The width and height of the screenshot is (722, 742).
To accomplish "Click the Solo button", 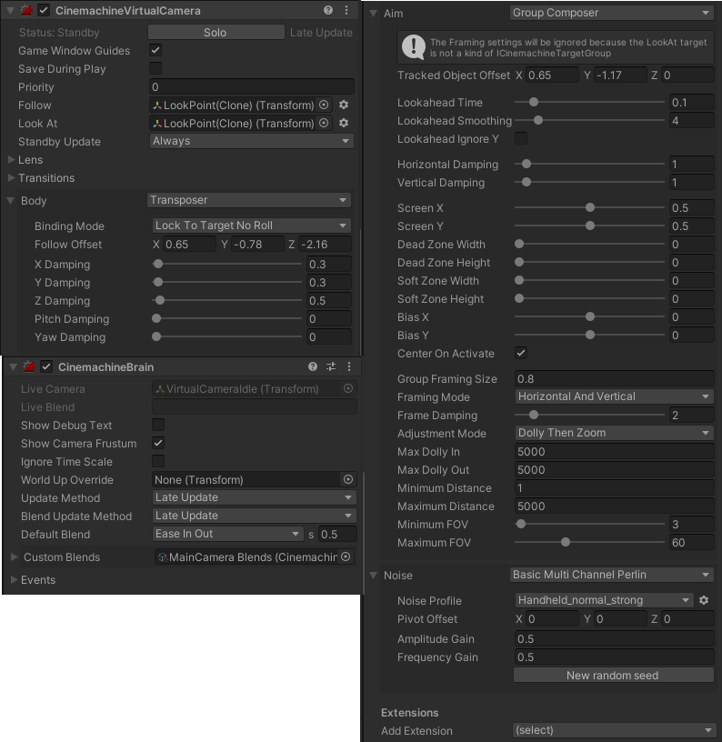I will [216, 32].
